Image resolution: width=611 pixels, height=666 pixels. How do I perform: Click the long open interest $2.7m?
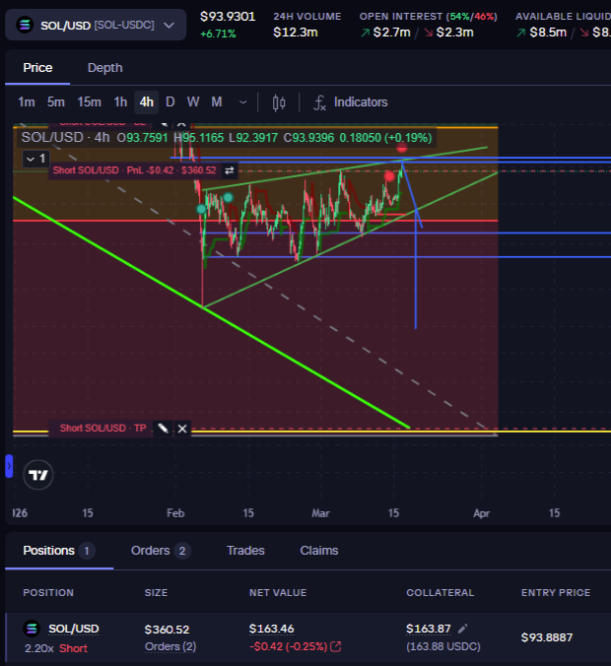pyautogui.click(x=392, y=33)
